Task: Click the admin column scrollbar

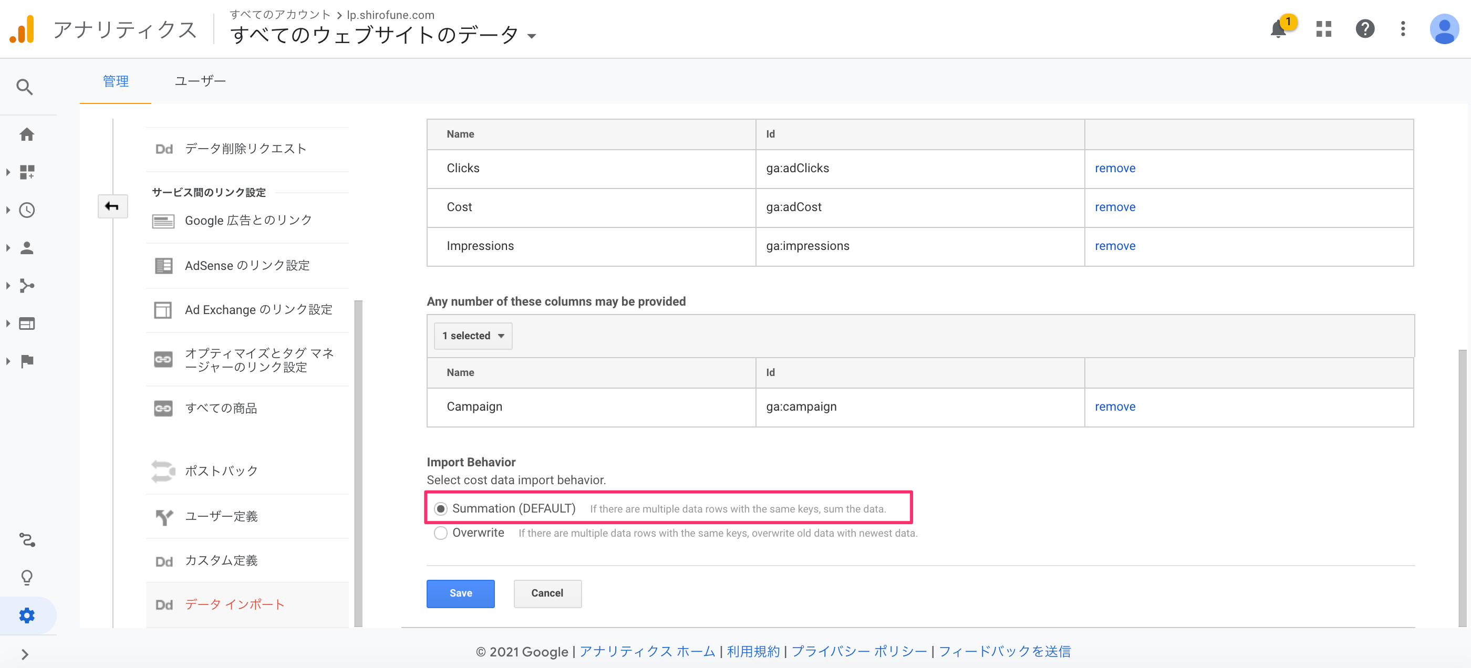Action: 358,464
